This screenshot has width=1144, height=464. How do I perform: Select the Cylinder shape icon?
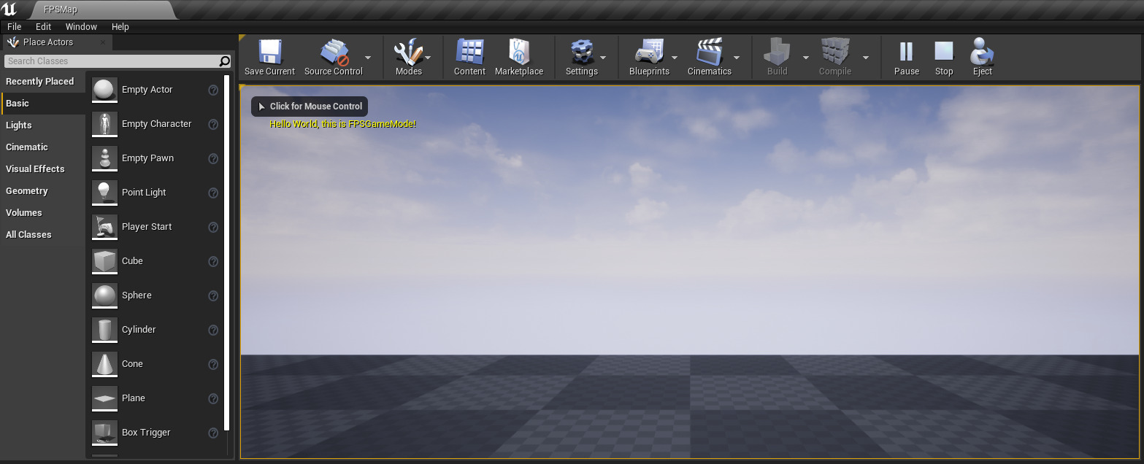point(105,330)
